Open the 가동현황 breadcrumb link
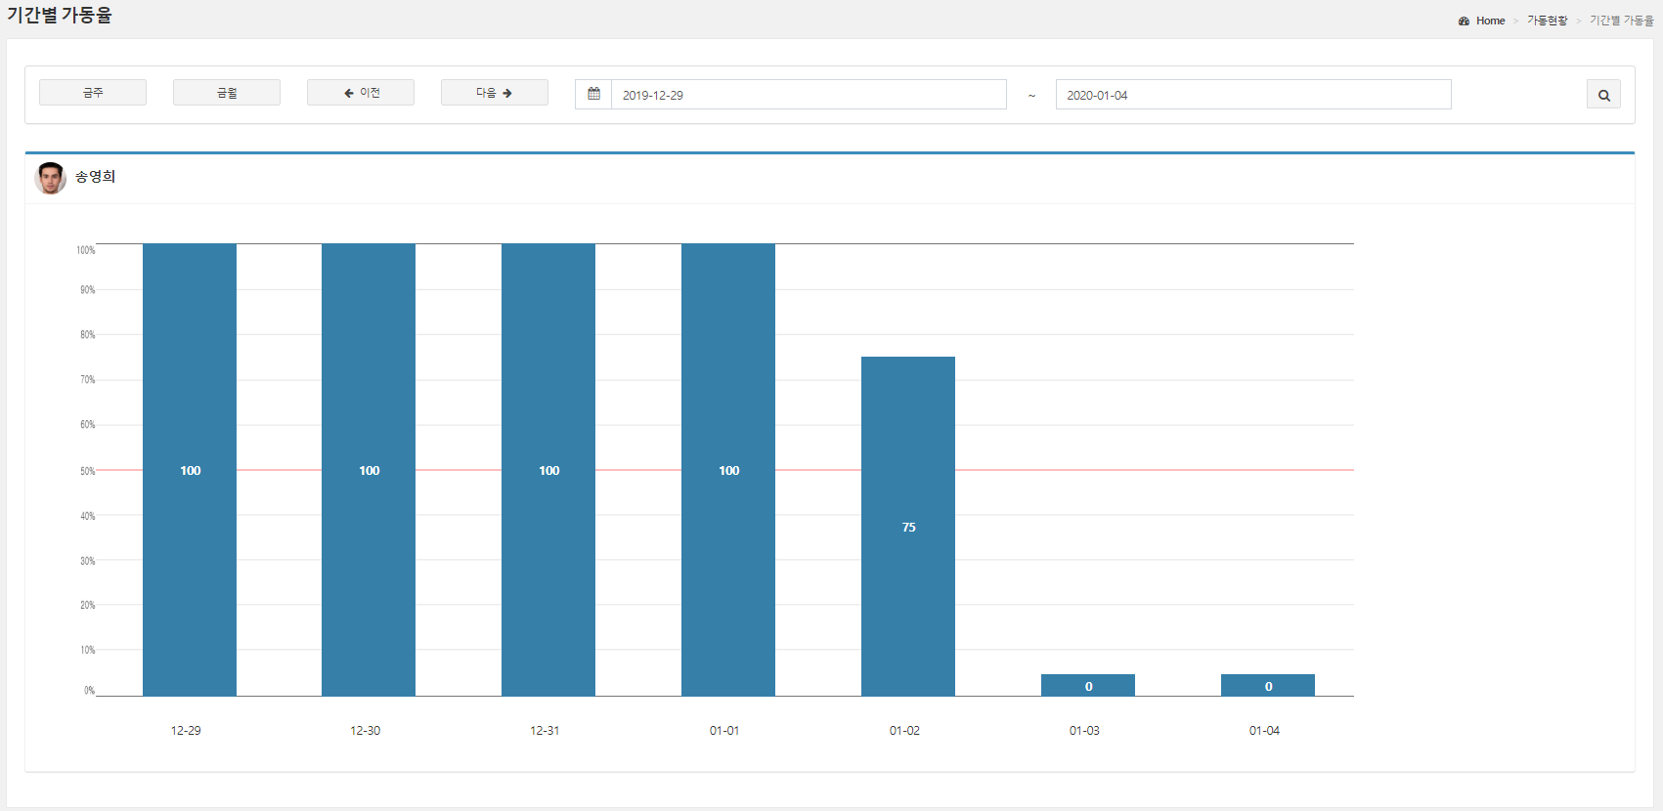The image size is (1663, 811). (1547, 21)
